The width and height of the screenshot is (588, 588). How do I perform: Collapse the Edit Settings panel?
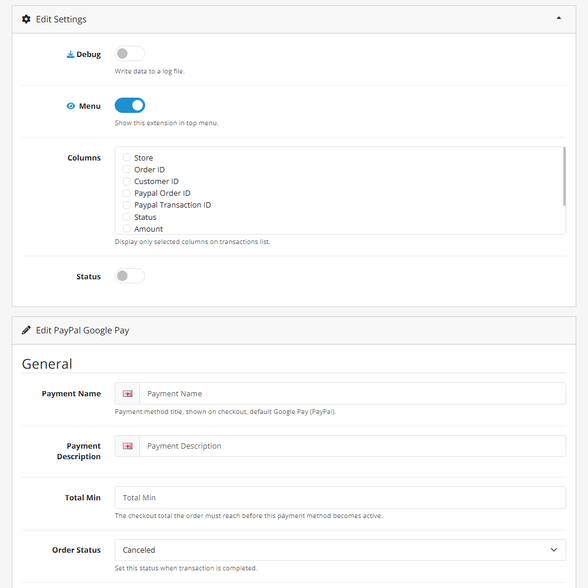point(559,18)
